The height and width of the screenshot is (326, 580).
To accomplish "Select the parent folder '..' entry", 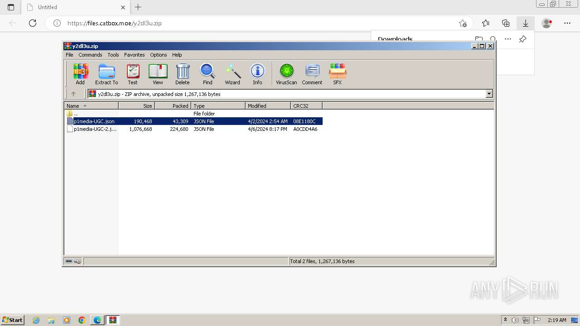I will point(72,114).
